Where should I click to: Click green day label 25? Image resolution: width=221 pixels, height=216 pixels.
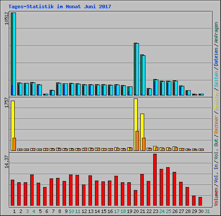[168, 211]
